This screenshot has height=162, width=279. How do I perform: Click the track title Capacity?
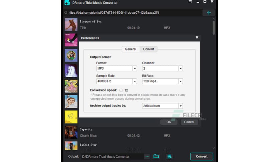[x=86, y=129]
